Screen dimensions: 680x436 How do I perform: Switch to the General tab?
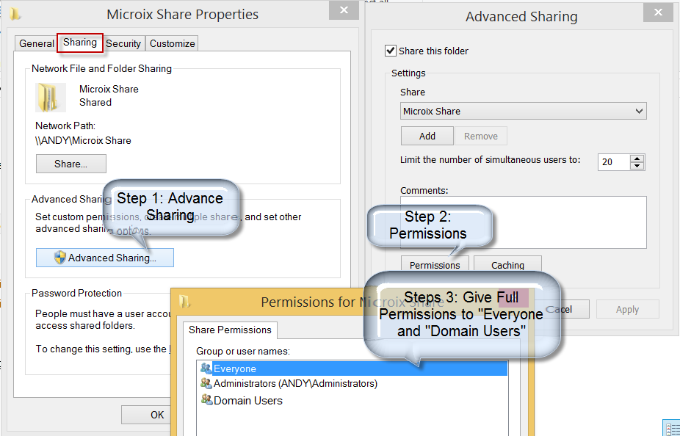coord(37,43)
